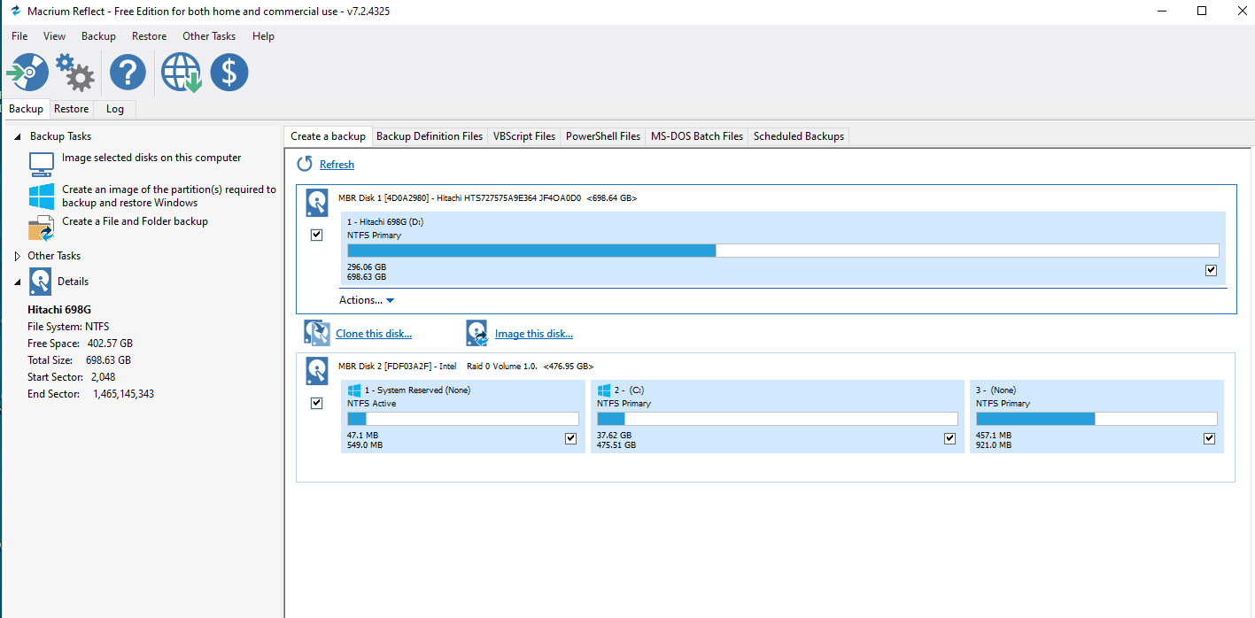
Task: Open the Other Tasks menu
Action: point(209,36)
